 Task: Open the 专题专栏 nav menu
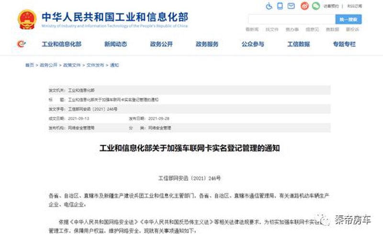point(344,44)
